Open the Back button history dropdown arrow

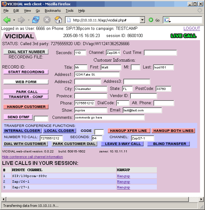pos(14,20)
